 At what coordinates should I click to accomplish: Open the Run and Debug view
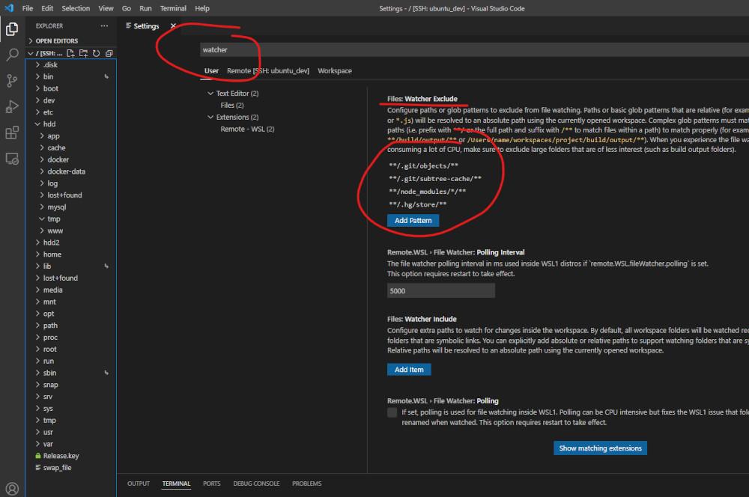(12, 106)
